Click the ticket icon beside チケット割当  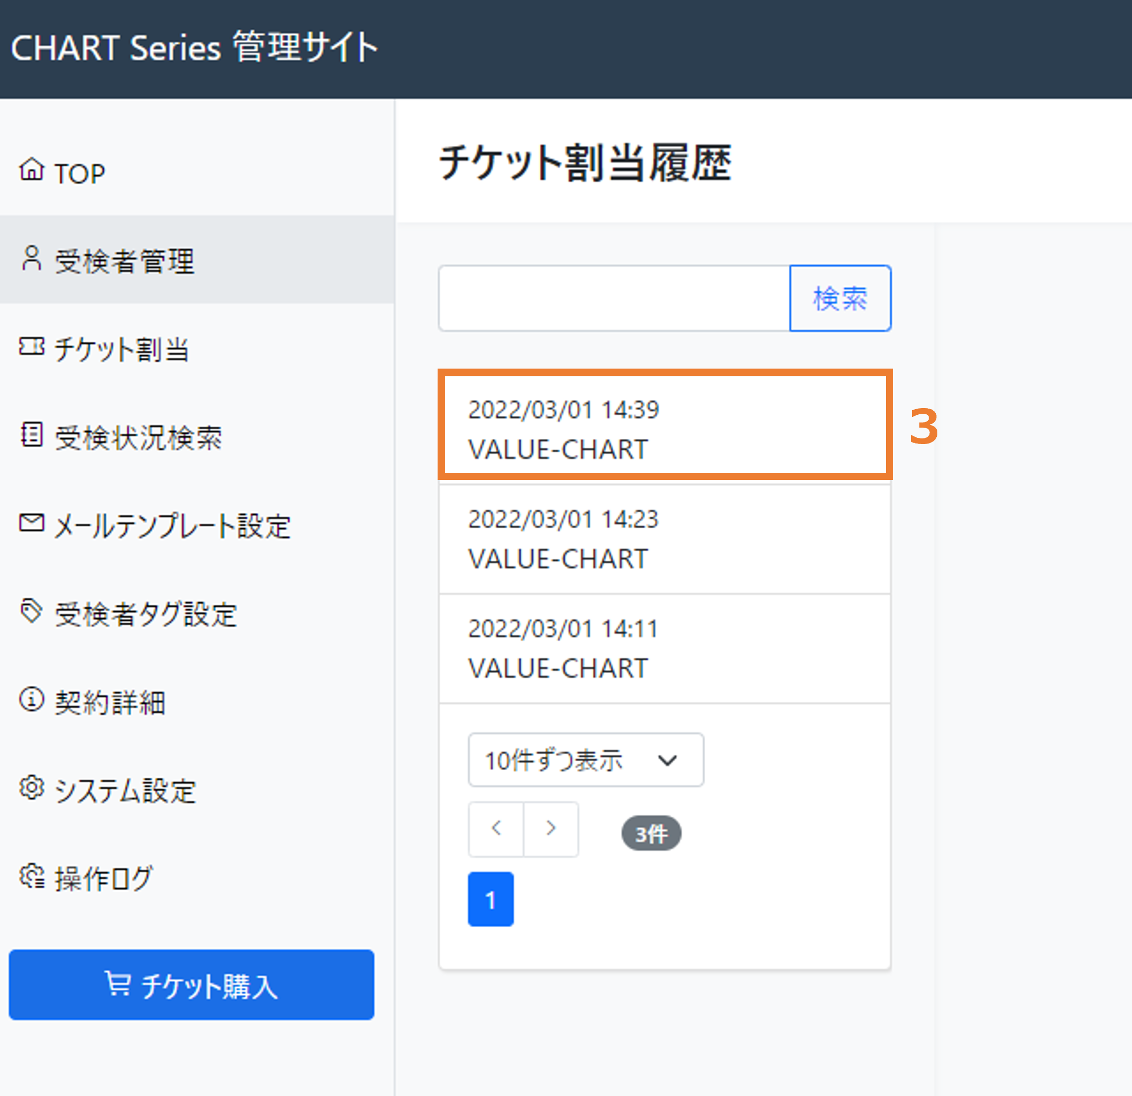[31, 347]
